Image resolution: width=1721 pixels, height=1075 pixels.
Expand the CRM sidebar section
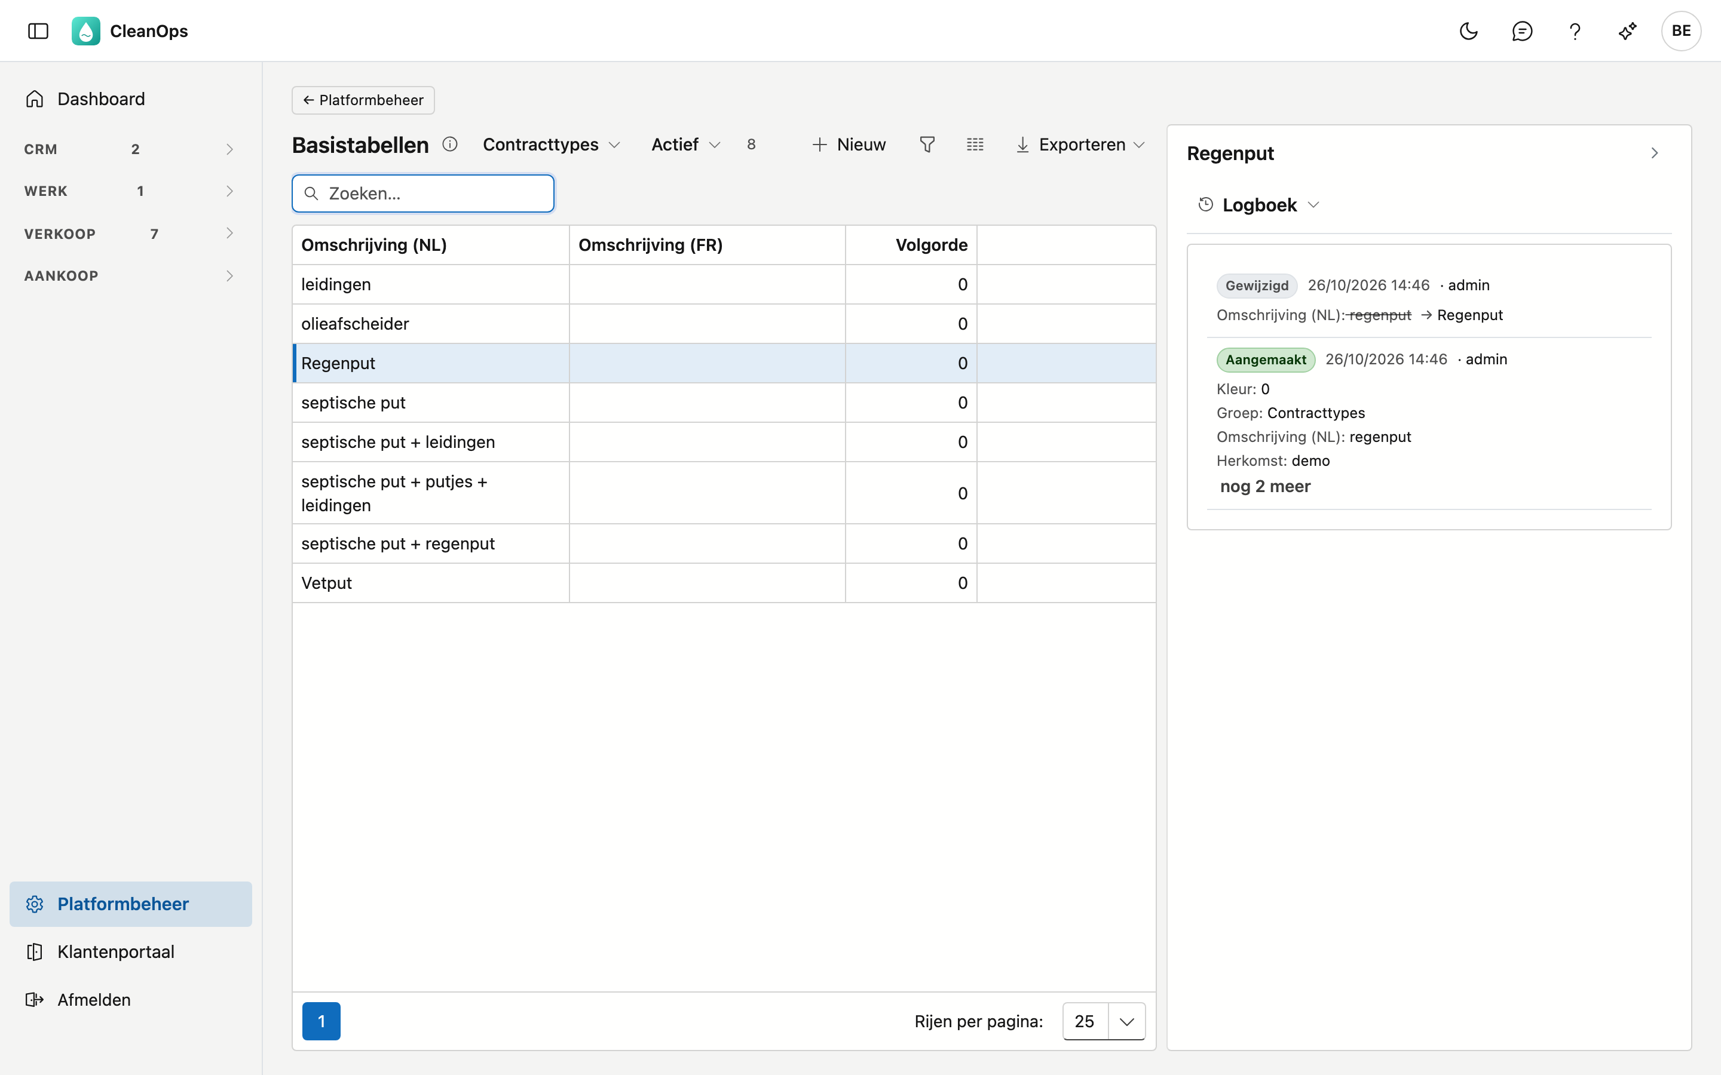(131, 149)
